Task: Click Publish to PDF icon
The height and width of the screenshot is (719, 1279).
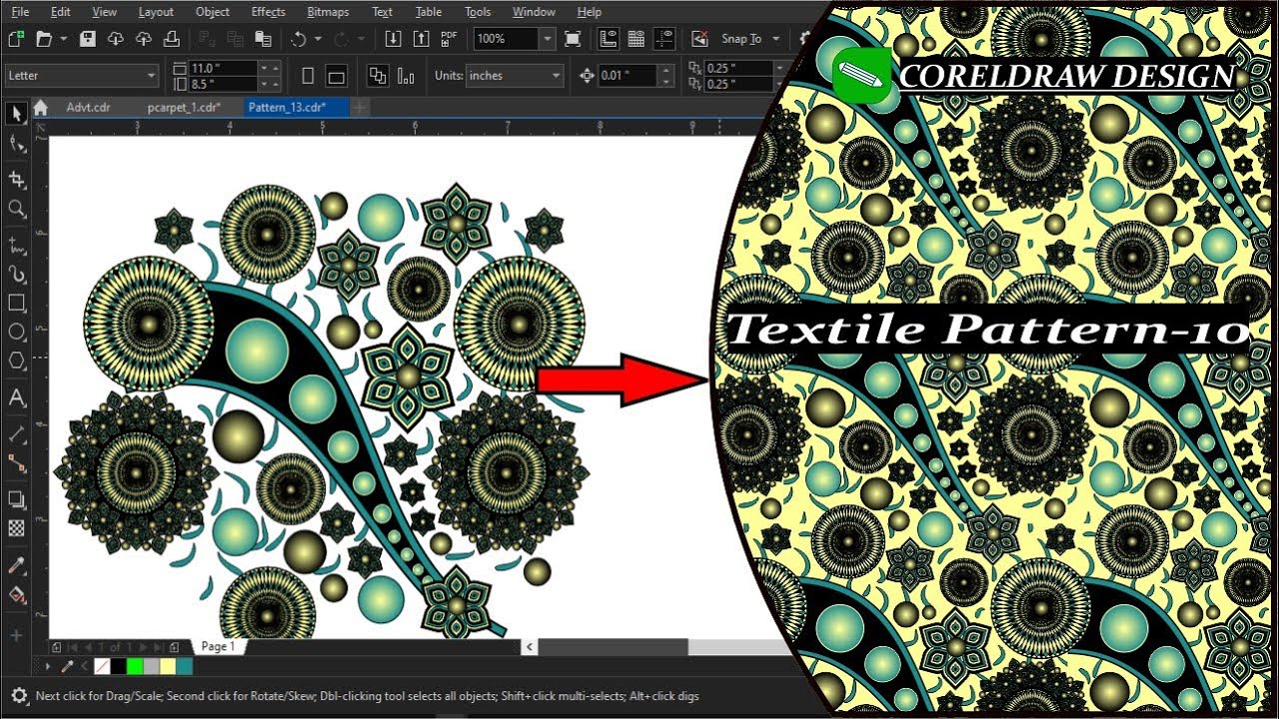Action: tap(450, 39)
